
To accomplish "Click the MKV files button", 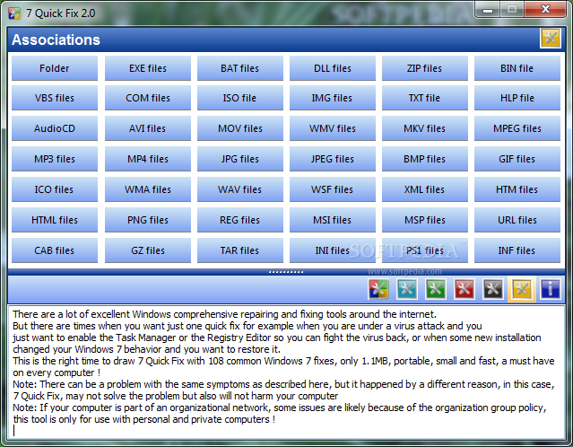I will coord(425,128).
